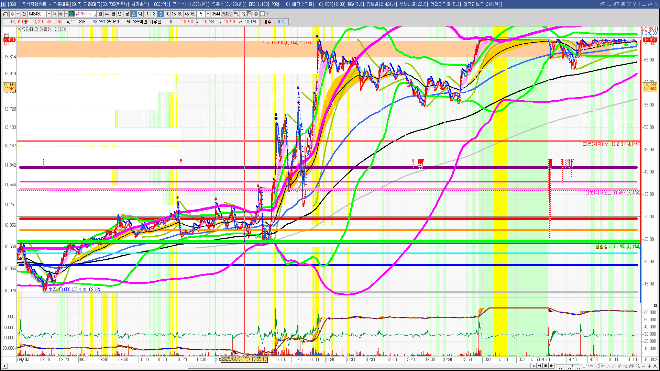Click the 매수 buy button
The image size is (660, 371).
(x=267, y=22)
